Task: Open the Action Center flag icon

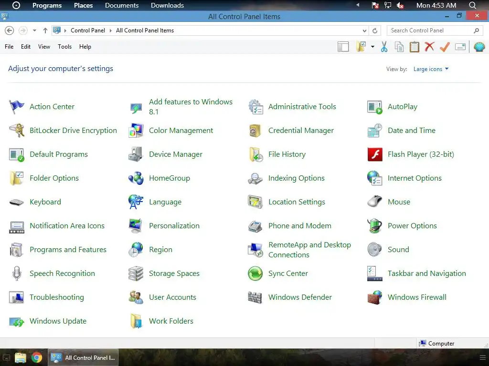Action: pos(17,107)
